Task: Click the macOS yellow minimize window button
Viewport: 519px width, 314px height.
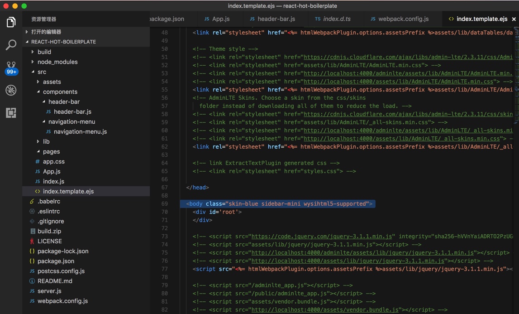Action: pos(15,6)
